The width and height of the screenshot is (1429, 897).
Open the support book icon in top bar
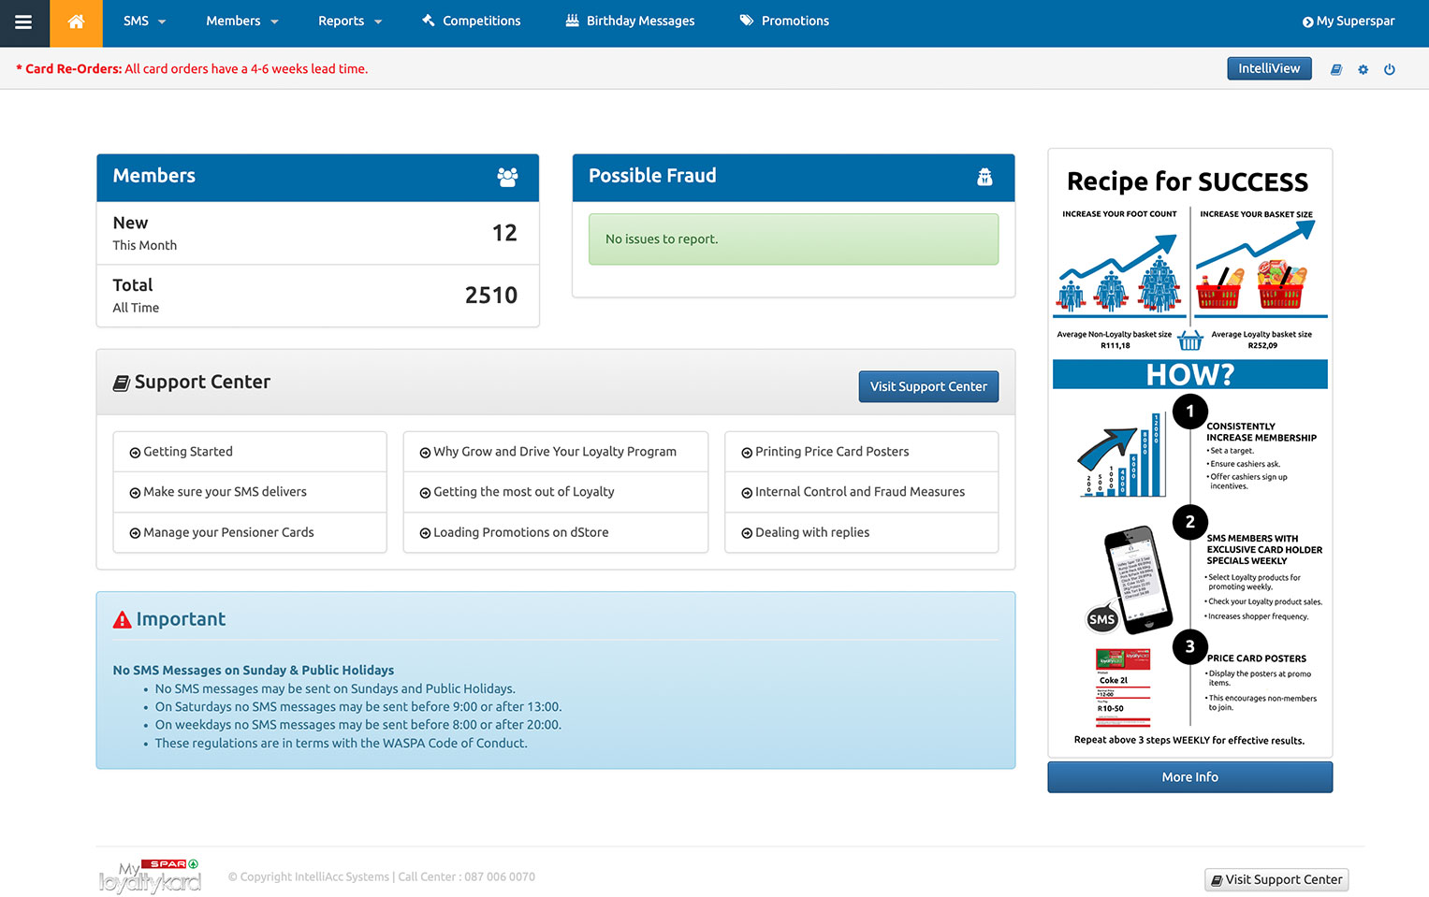click(1336, 69)
